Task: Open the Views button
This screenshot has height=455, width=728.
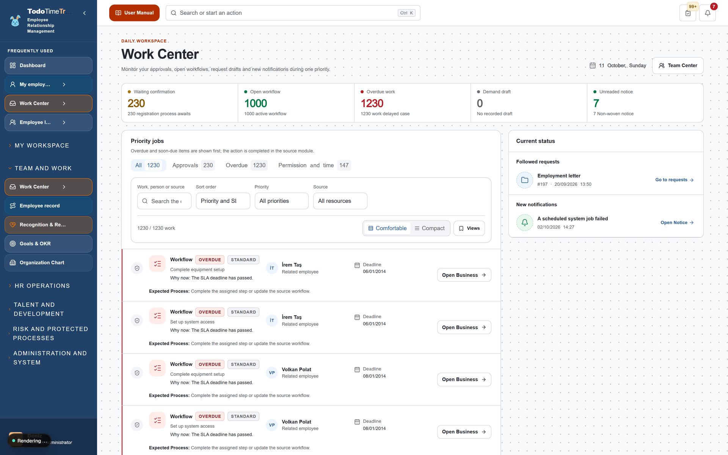Action: (x=469, y=228)
